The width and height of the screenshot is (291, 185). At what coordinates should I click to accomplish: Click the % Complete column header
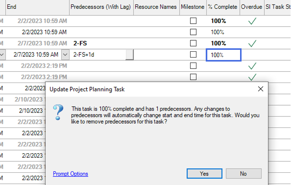coord(223,7)
